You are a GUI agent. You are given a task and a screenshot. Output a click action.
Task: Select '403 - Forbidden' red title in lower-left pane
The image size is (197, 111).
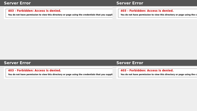point(35,70)
